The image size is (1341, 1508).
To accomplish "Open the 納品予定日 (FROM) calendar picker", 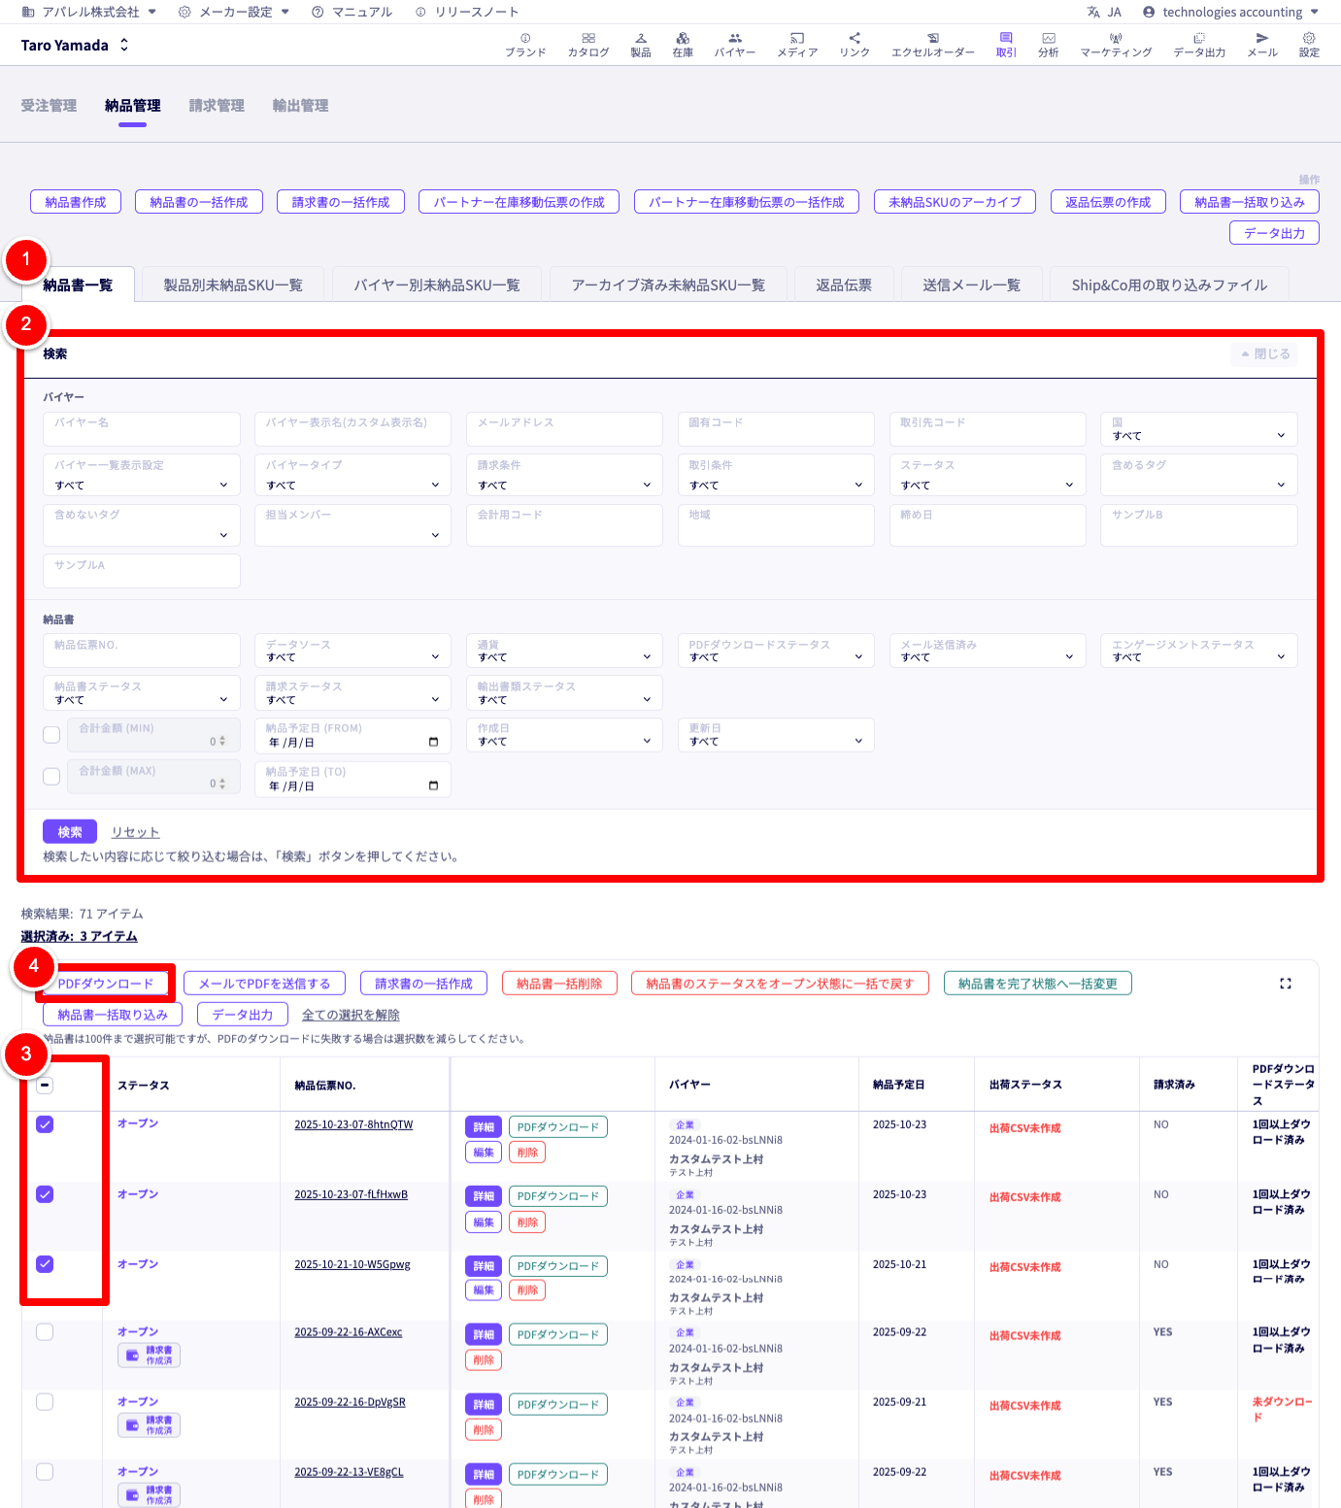I will 433,743.
